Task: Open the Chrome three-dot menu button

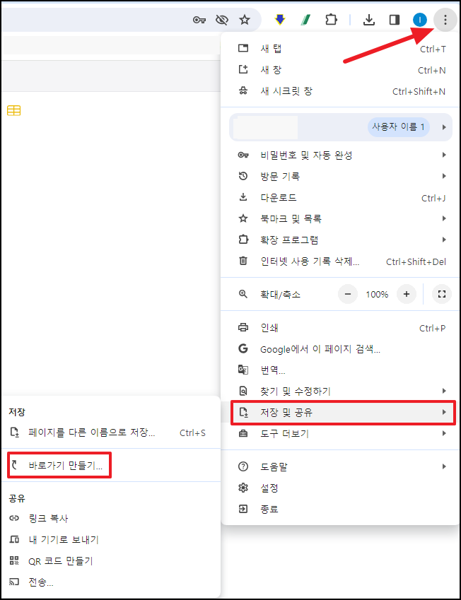Action: click(445, 20)
